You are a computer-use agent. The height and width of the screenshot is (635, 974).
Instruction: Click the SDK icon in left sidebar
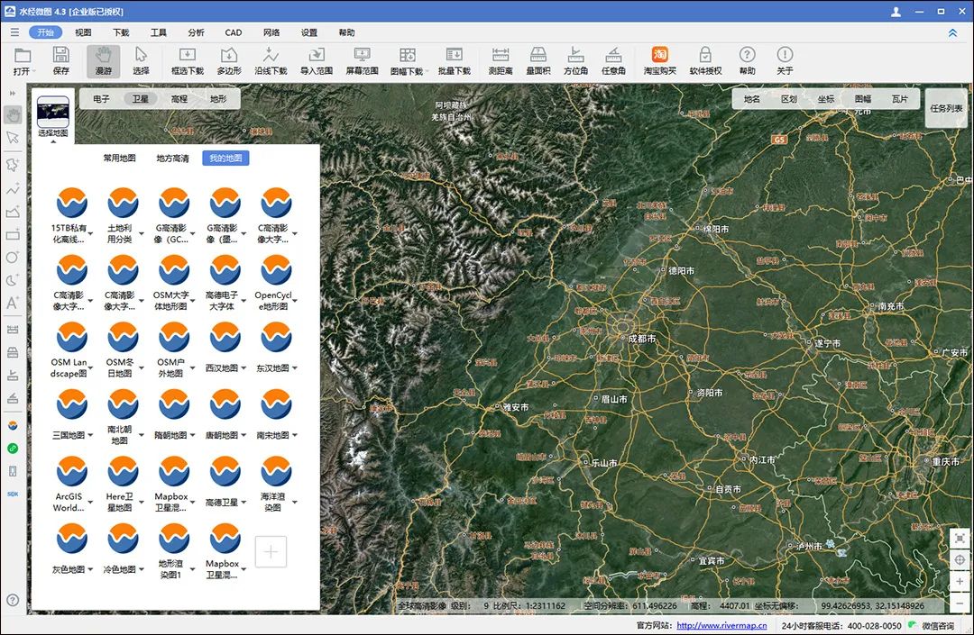(13, 494)
